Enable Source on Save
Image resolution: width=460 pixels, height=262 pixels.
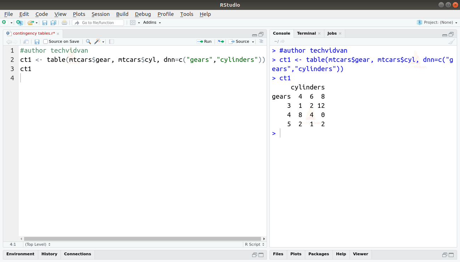pyautogui.click(x=45, y=41)
